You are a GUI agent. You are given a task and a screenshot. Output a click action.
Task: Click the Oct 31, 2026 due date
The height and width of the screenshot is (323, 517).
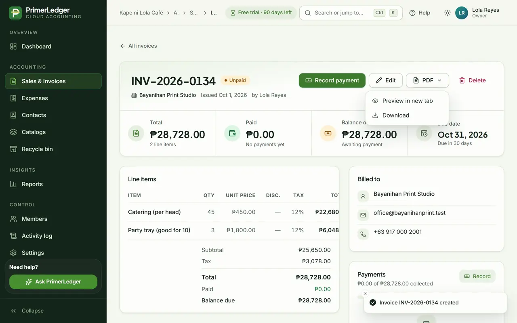(x=462, y=134)
